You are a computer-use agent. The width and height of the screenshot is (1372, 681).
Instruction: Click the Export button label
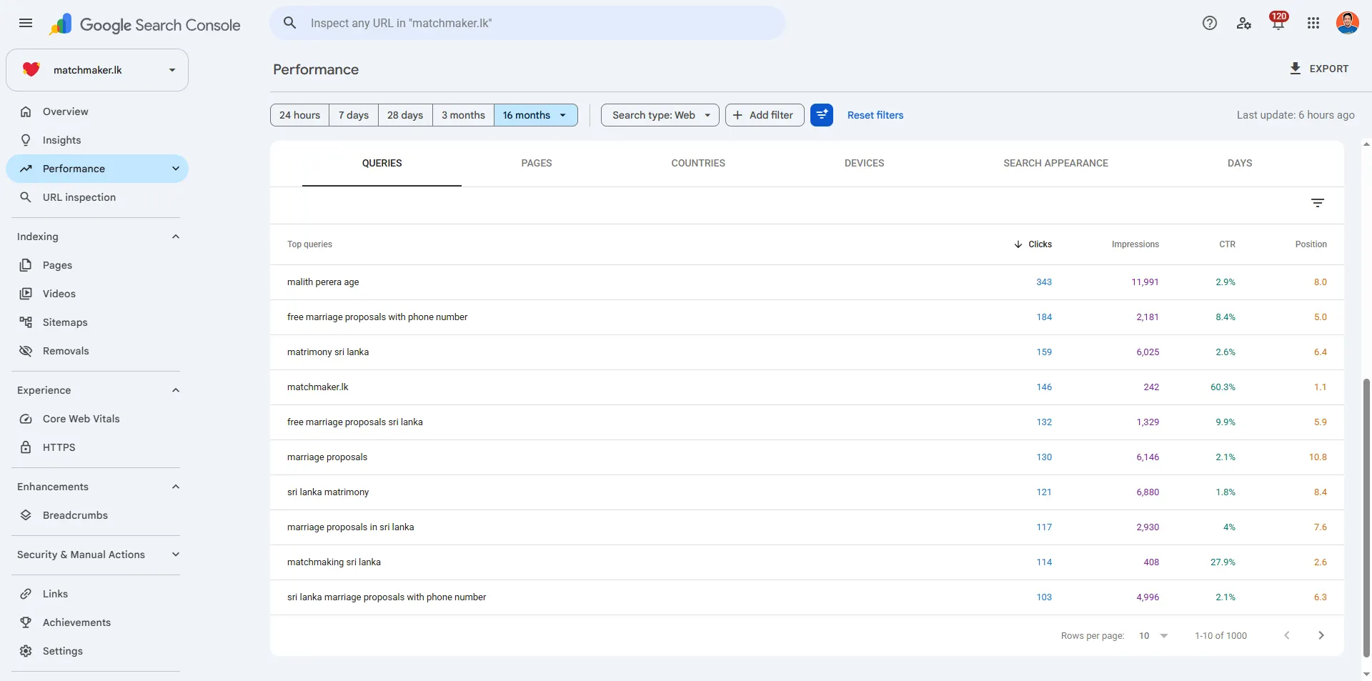1328,69
